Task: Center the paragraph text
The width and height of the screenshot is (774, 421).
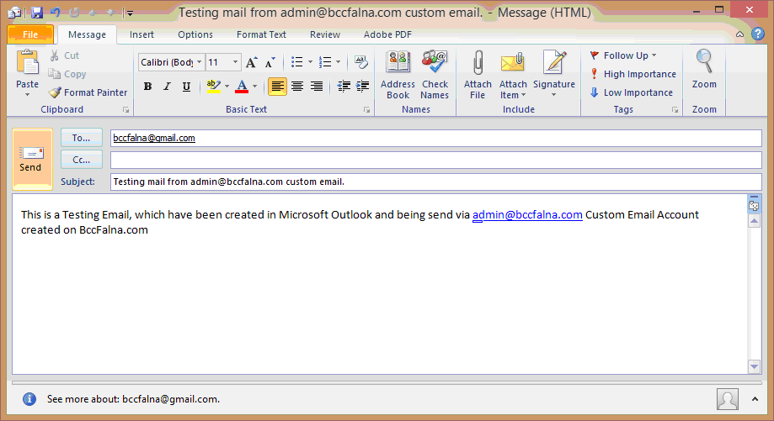Action: tap(296, 87)
